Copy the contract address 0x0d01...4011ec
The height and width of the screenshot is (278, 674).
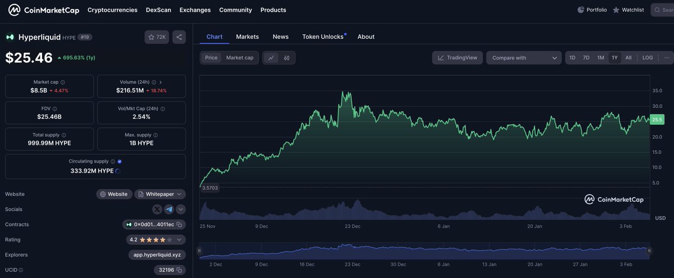coord(179,225)
